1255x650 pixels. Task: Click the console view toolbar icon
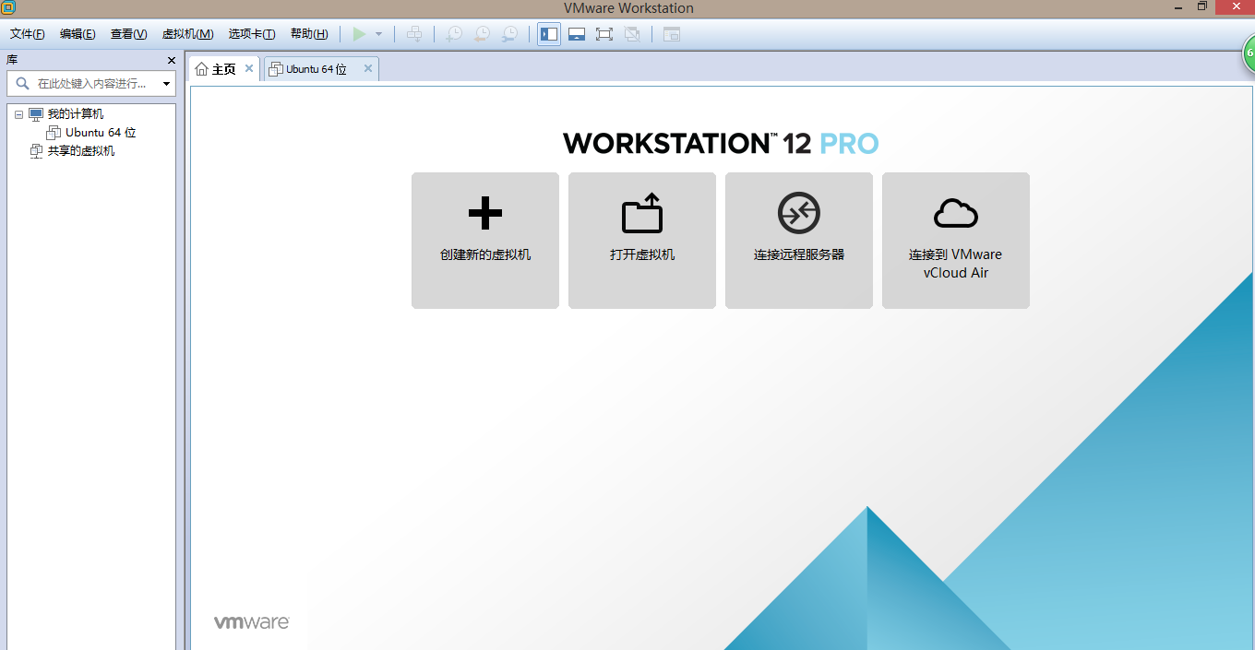pos(672,34)
